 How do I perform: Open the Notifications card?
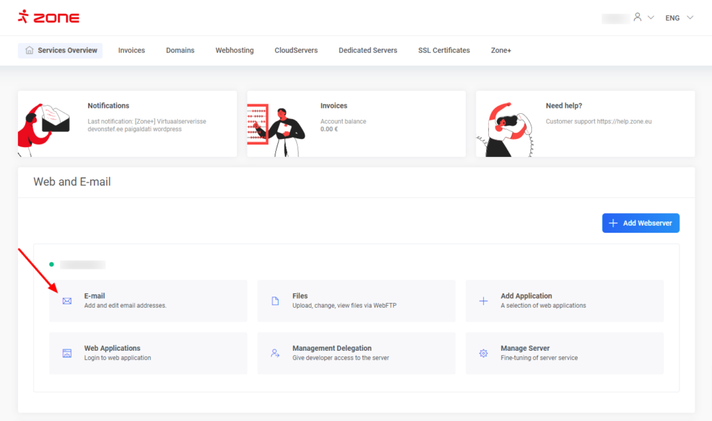click(x=127, y=124)
